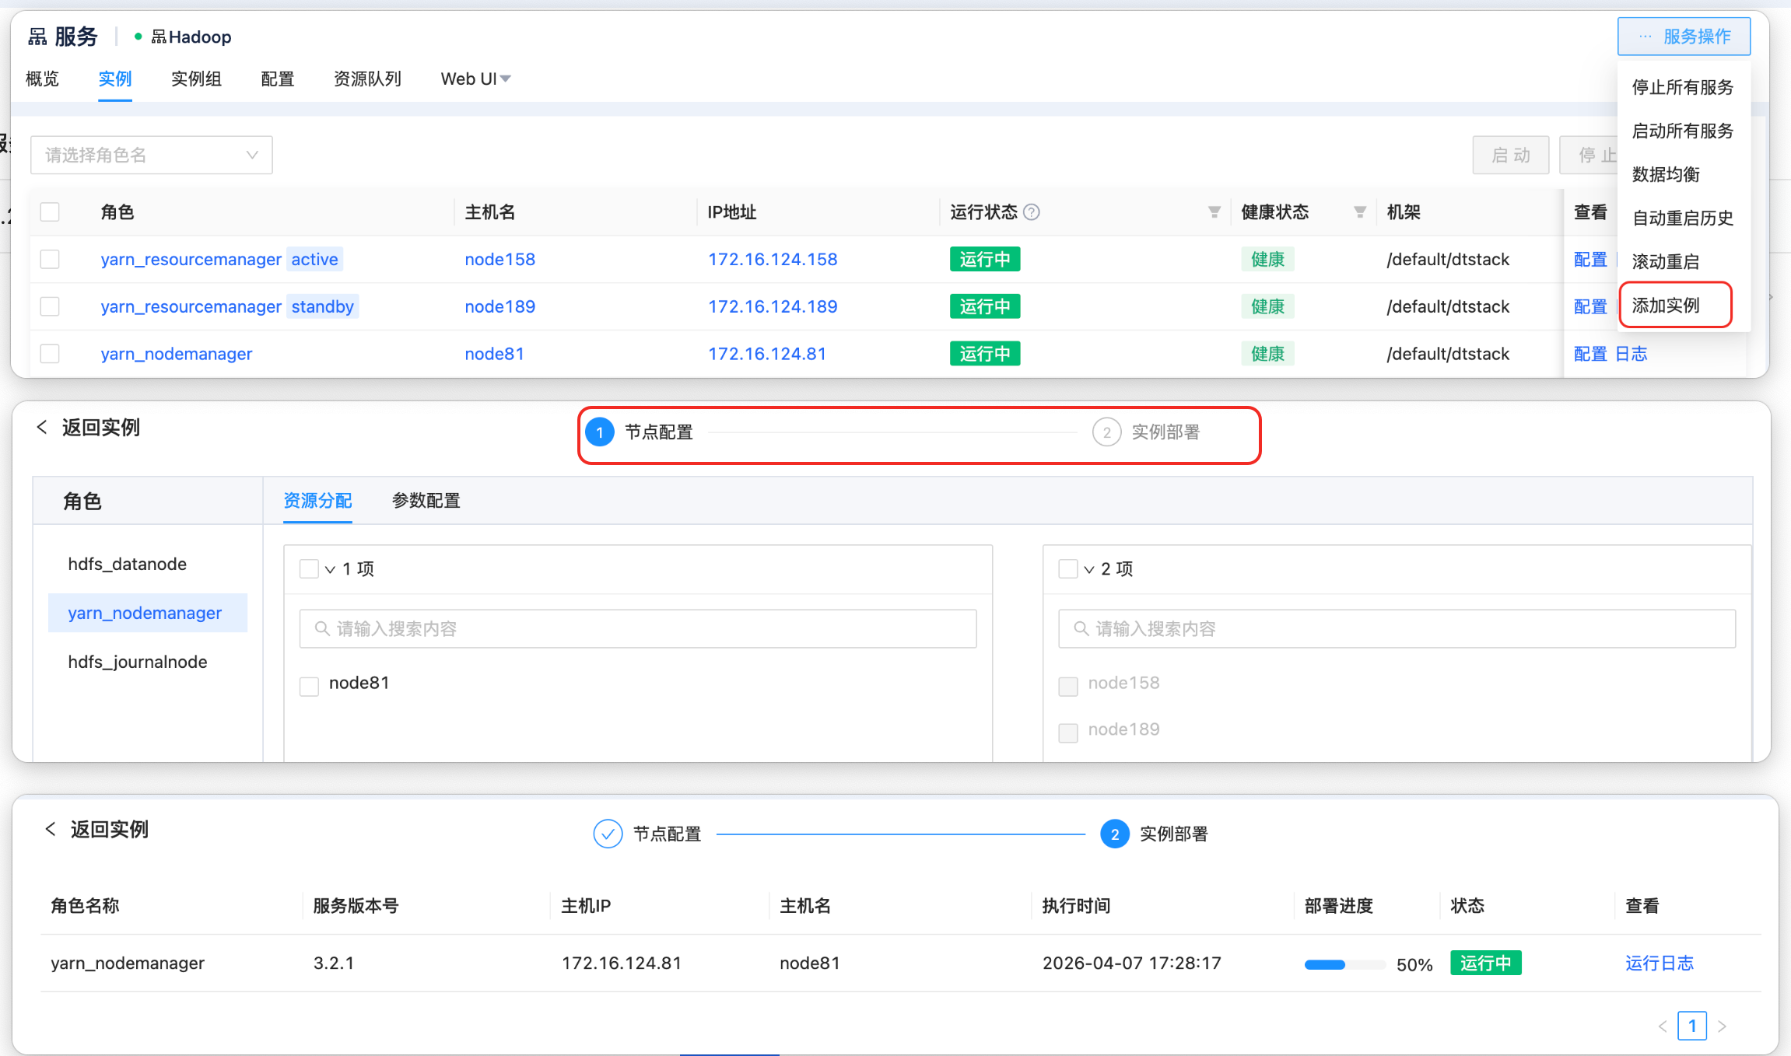Click the left node search input field
Screen dimensions: 1791x1056
(x=638, y=629)
